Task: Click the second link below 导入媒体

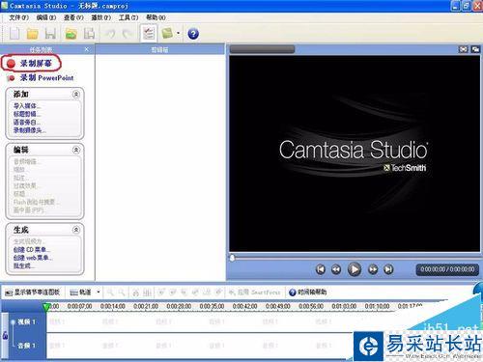Action: (27, 114)
